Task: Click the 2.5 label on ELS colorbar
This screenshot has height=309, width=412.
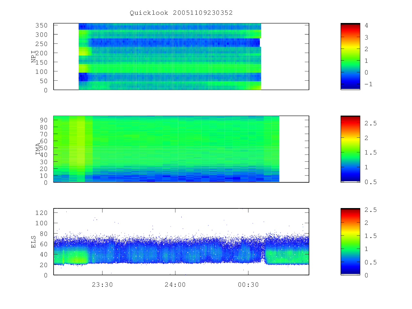Action: click(x=370, y=210)
